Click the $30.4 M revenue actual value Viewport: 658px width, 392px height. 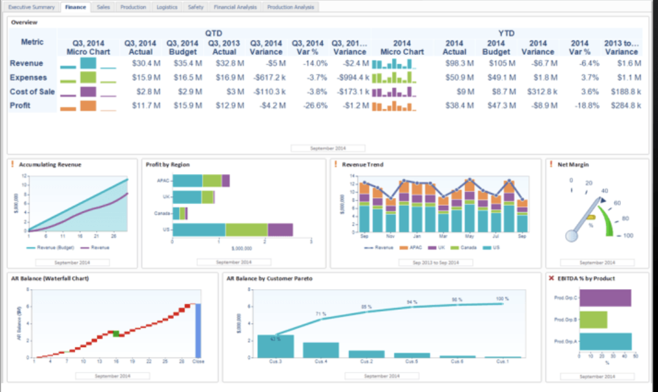pyautogui.click(x=146, y=63)
